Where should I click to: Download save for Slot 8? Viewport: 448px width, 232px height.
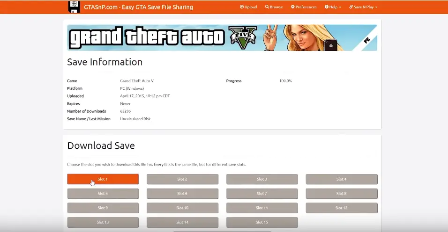point(342,194)
